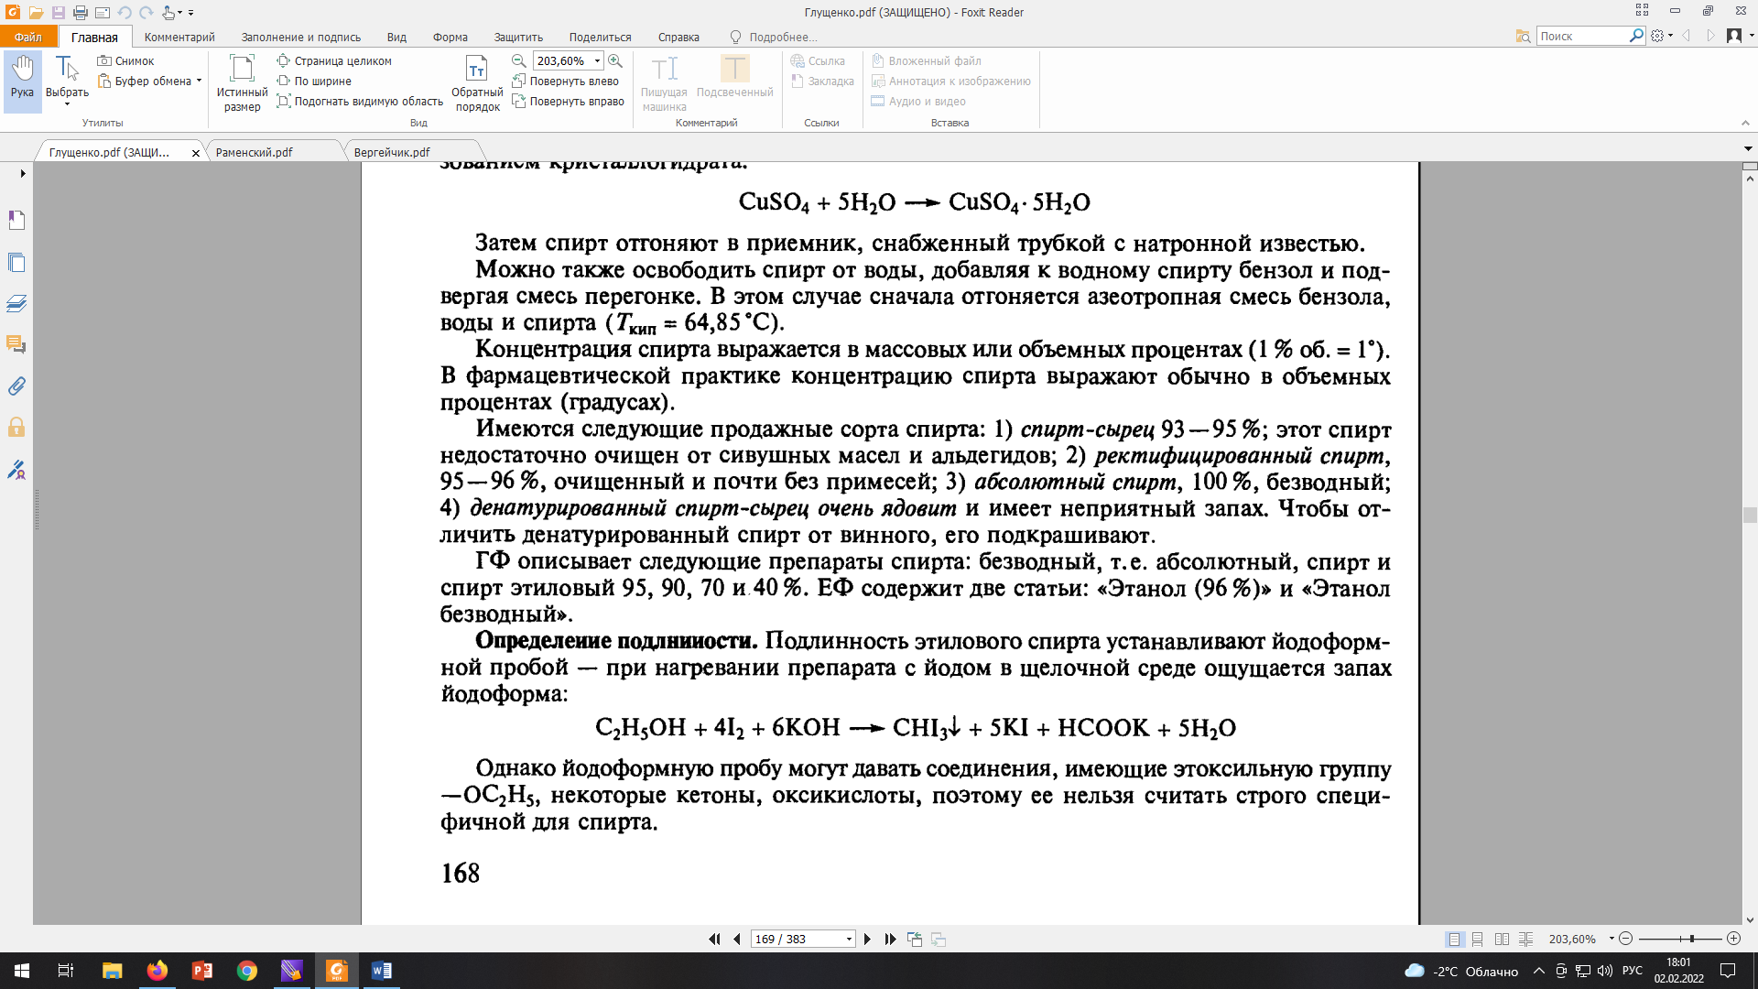Open Google Chrome from the taskbar
The width and height of the screenshot is (1758, 989).
[246, 971]
